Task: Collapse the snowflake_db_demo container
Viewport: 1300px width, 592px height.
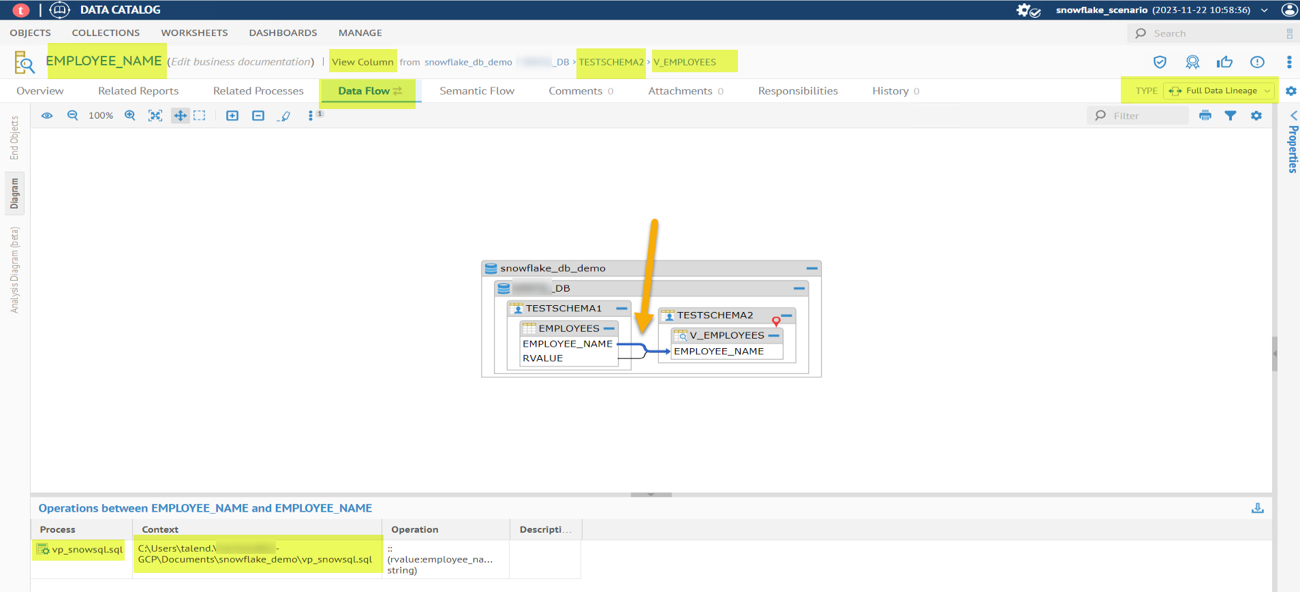Action: [811, 268]
